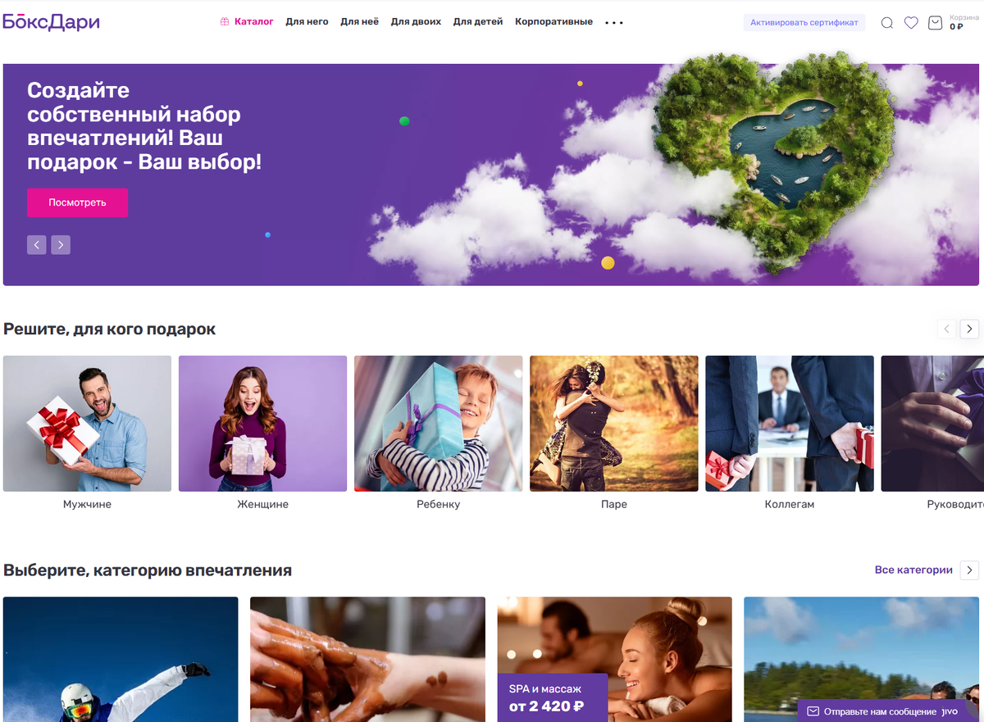Select the Корпоративные menu item

pos(553,22)
